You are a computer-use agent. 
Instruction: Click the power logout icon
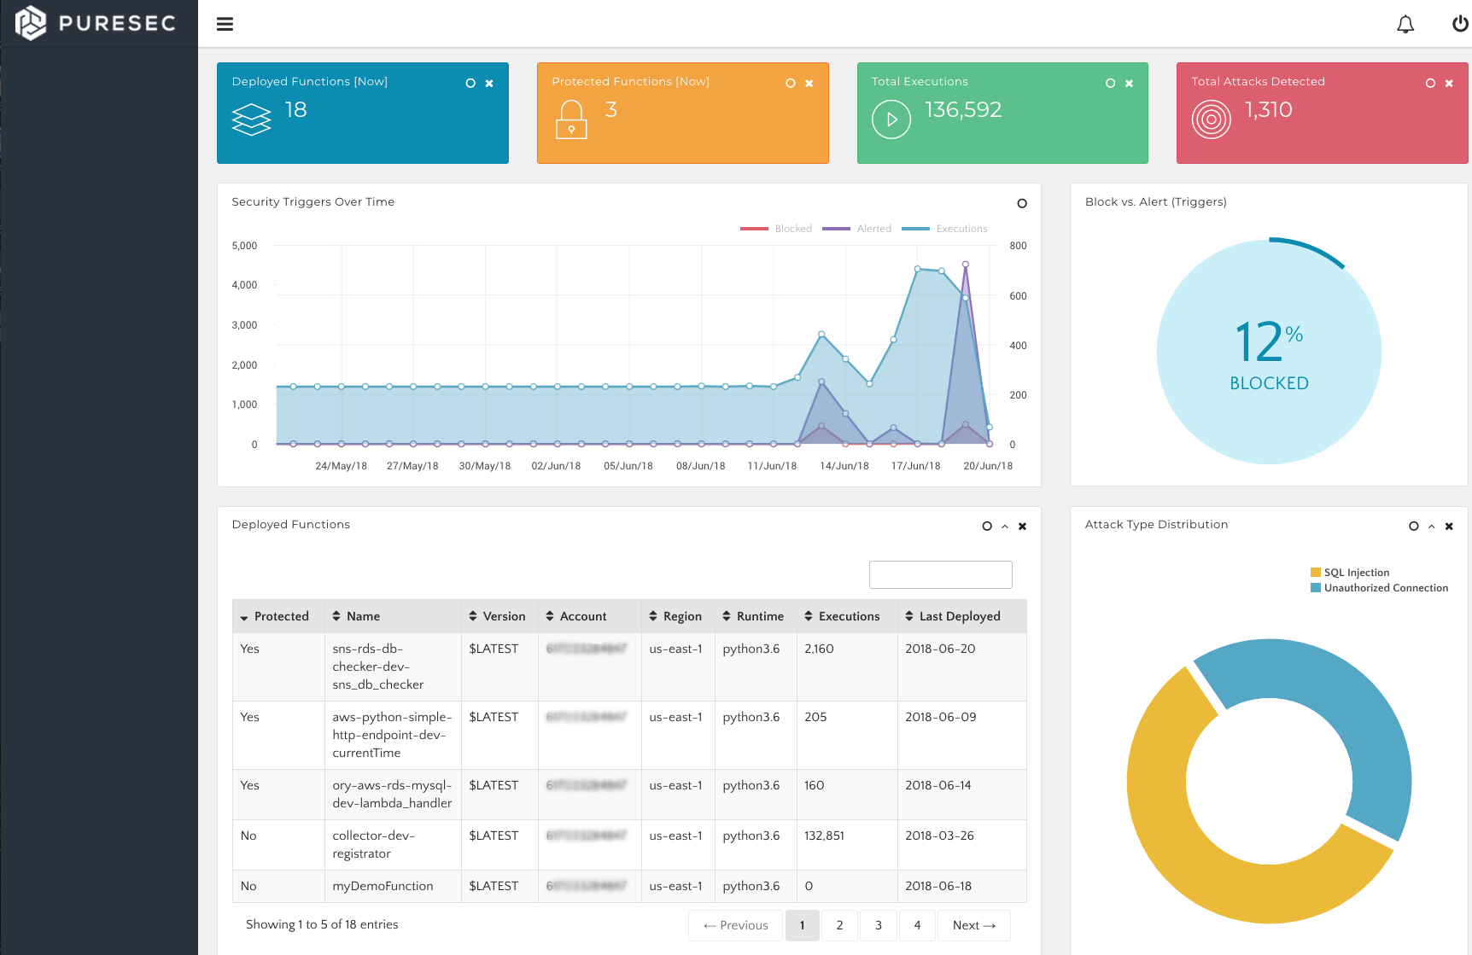pos(1460,24)
